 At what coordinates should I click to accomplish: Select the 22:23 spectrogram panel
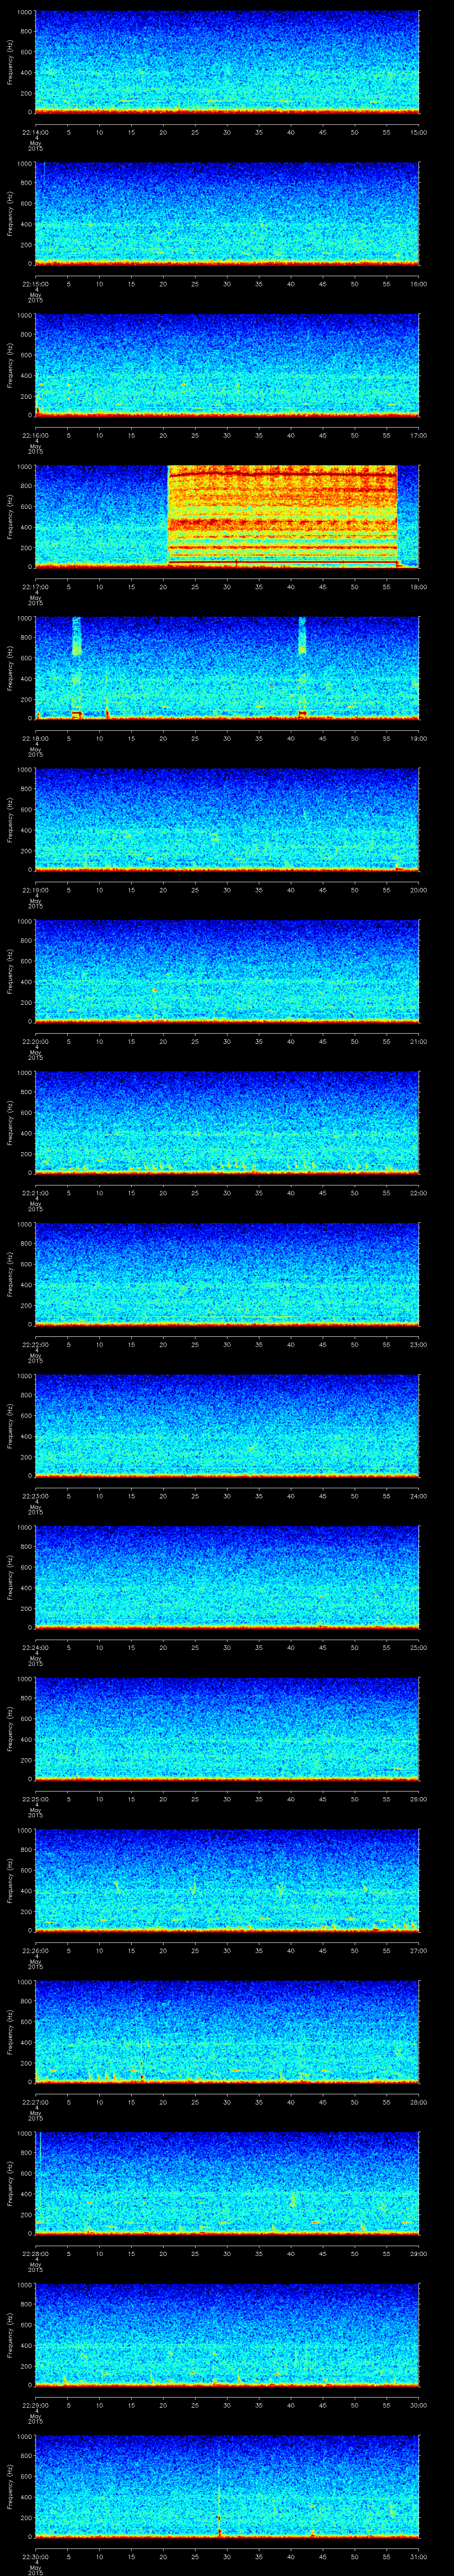coord(227,1426)
